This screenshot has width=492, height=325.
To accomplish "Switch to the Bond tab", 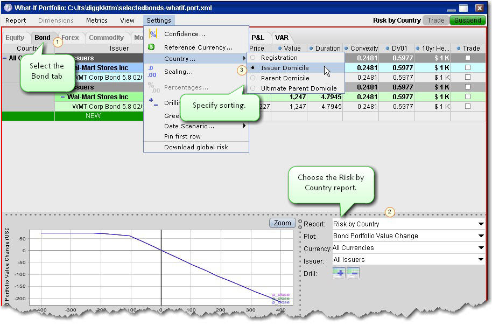I will (x=43, y=38).
